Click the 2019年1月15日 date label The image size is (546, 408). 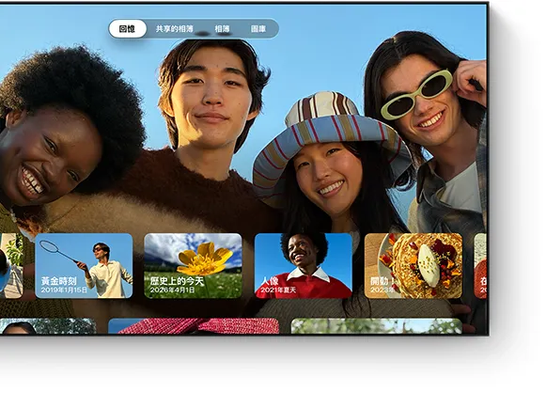[64, 290]
